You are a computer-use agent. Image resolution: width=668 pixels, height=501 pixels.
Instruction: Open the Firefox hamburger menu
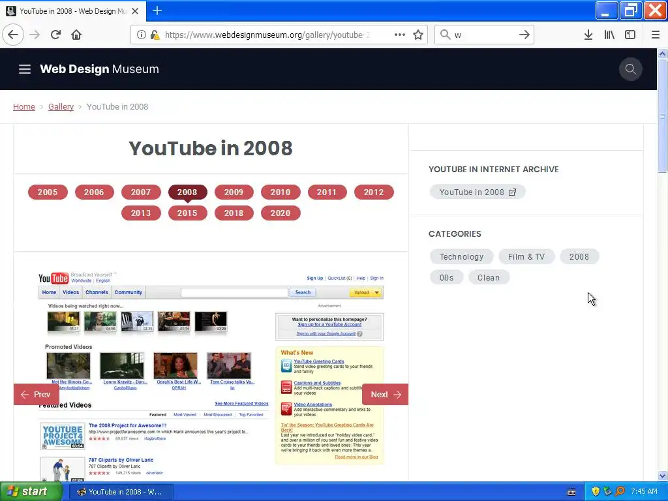click(656, 35)
